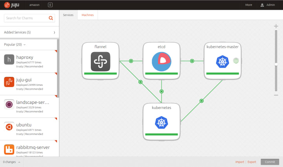Click the kubernetes-master green status bar
The width and height of the screenshot is (283, 167).
point(222,73)
